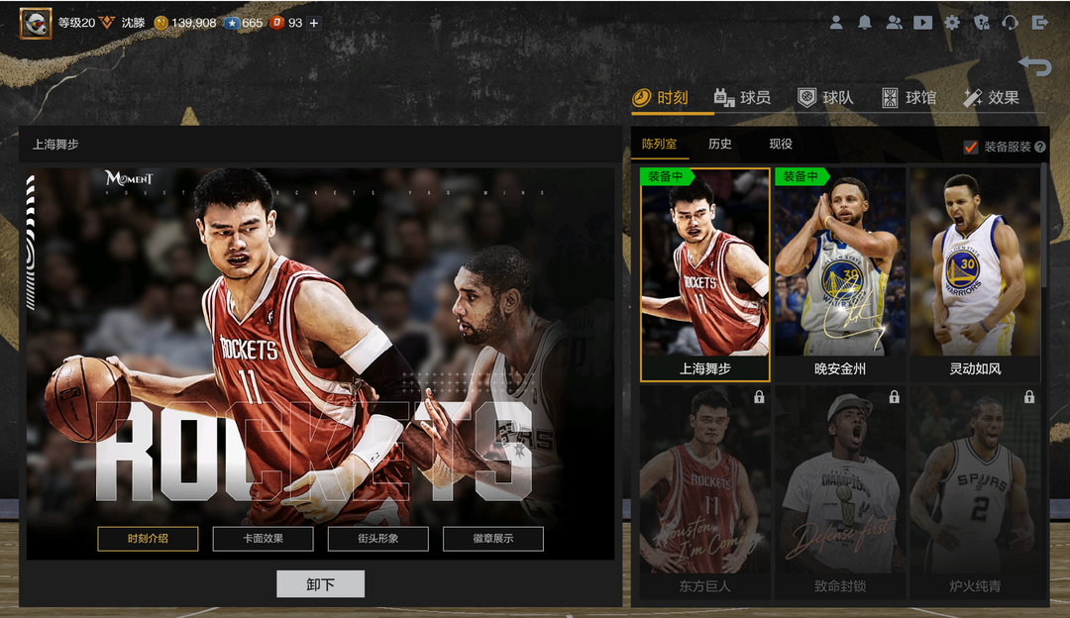1070x618 pixels.
Task: Open the video playback icon
Action: pos(922,23)
